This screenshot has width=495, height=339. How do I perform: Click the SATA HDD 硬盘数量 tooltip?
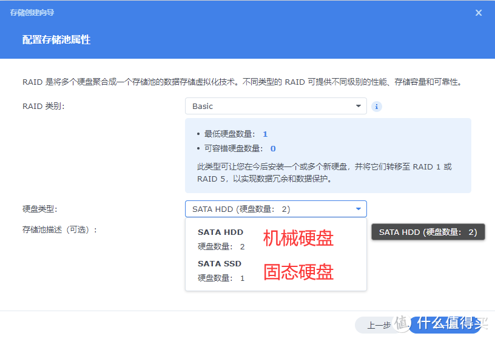tap(428, 232)
